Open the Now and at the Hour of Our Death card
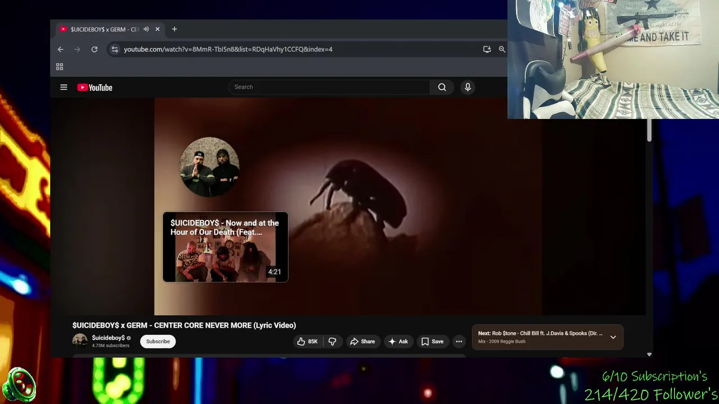 point(225,247)
